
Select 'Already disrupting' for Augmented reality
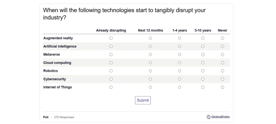pos(111,38)
